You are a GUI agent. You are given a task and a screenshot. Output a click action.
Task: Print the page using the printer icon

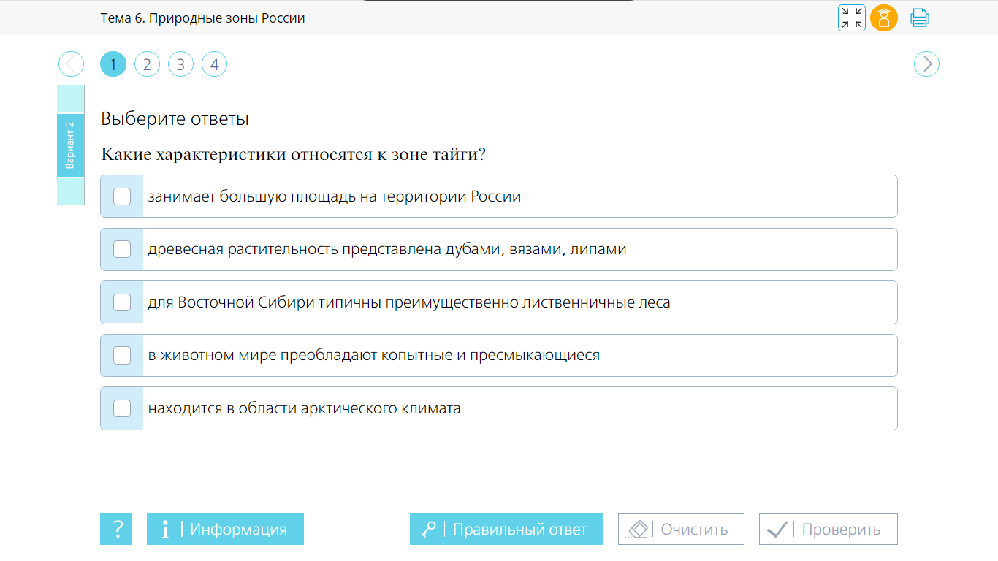919,18
